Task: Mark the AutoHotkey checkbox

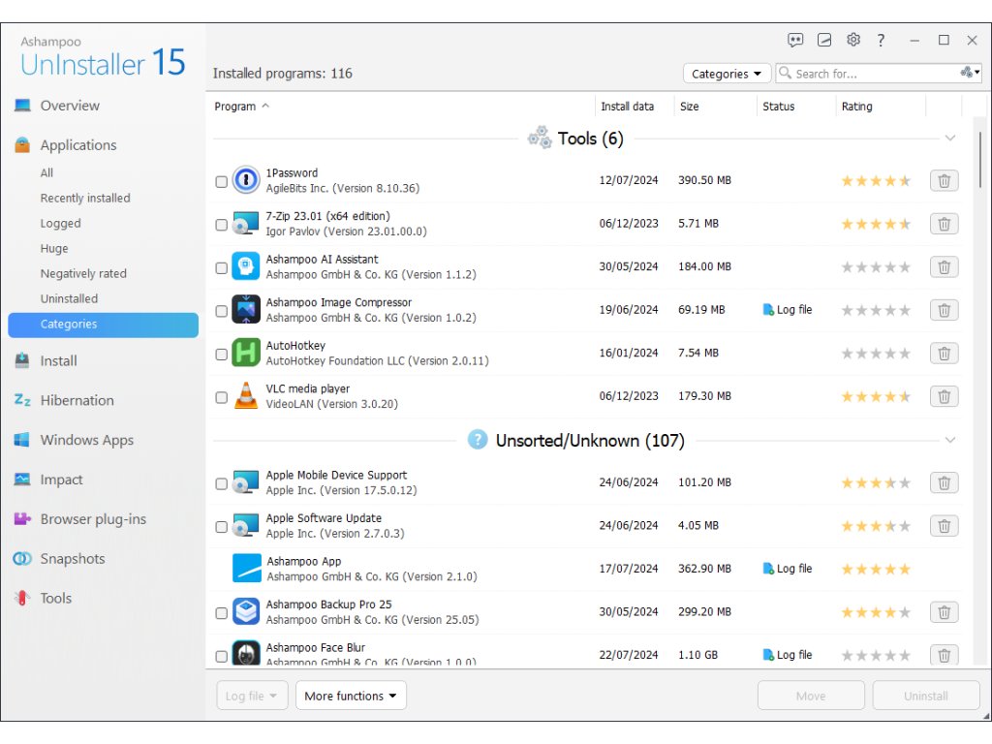Action: click(222, 355)
